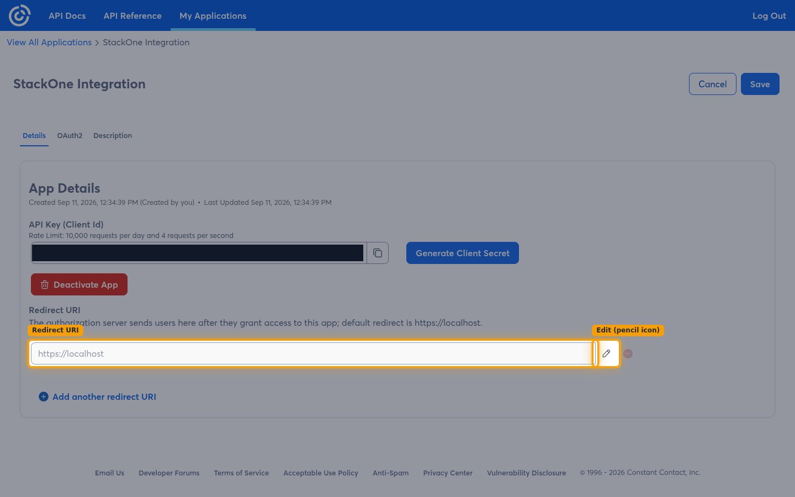Image resolution: width=795 pixels, height=497 pixels.
Task: Save the StackOne Integration application
Action: [x=760, y=84]
